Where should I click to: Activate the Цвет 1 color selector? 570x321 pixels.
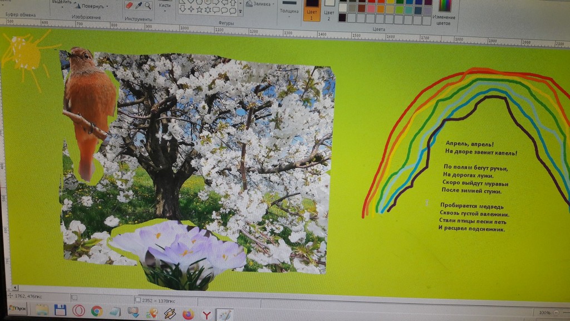[x=312, y=10]
